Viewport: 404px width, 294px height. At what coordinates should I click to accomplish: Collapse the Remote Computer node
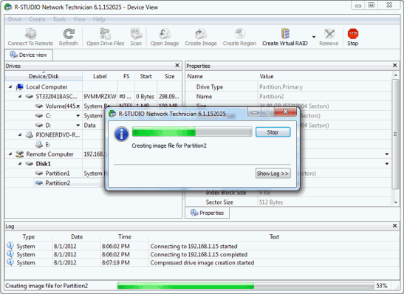point(10,154)
